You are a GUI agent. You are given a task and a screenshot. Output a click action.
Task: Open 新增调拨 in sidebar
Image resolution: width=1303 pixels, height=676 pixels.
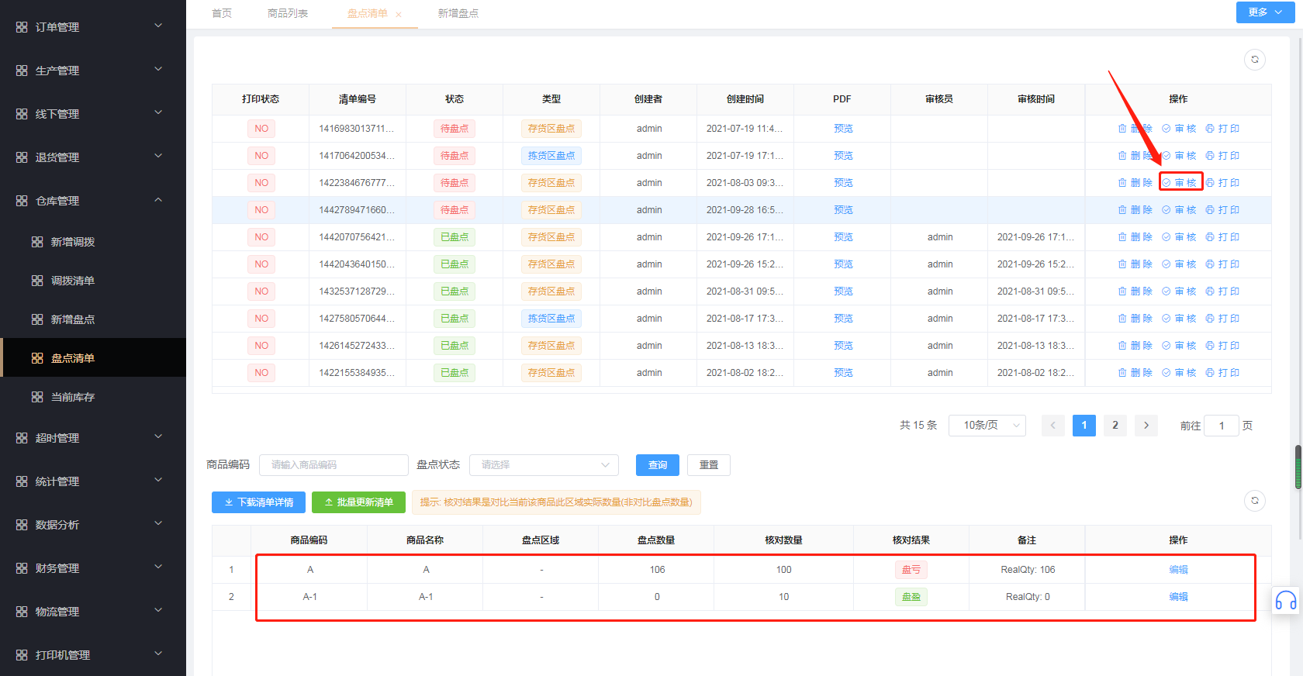point(93,242)
